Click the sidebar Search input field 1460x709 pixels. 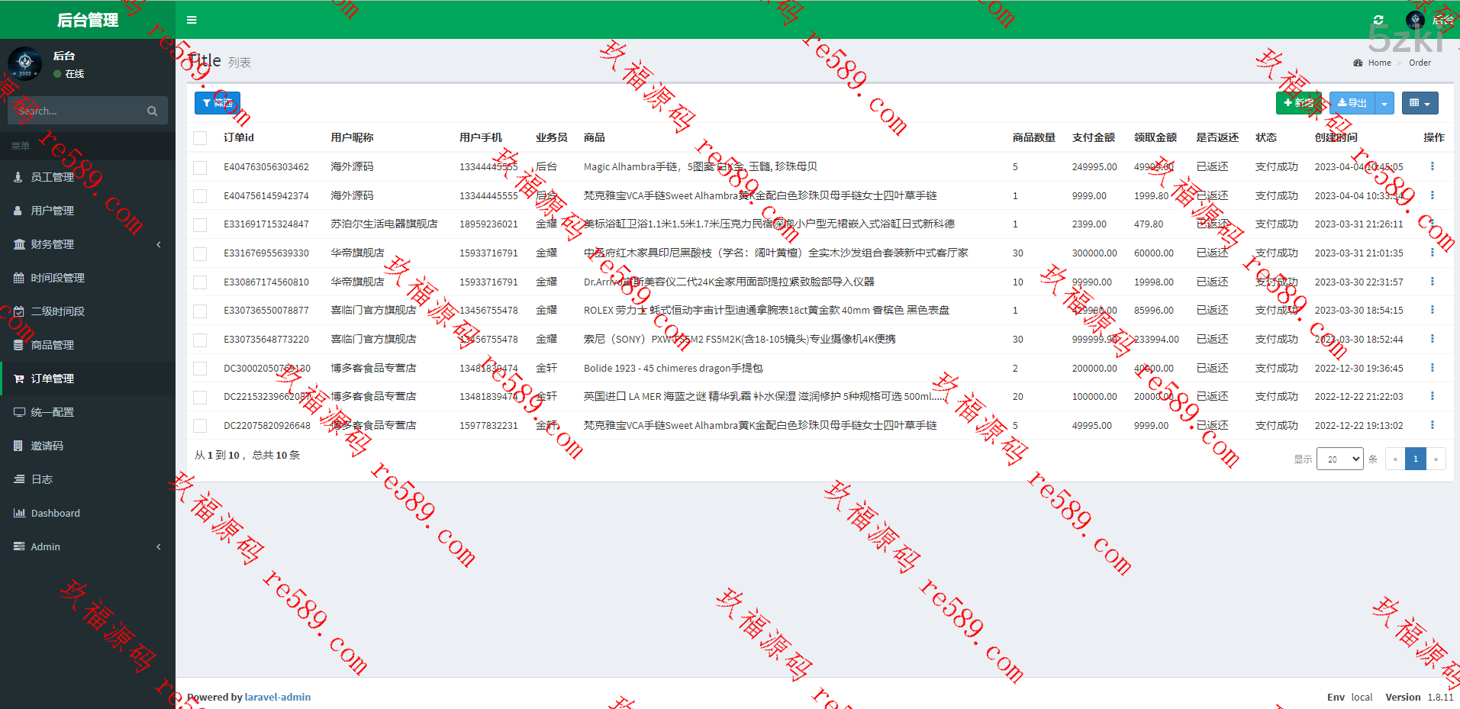click(x=76, y=111)
